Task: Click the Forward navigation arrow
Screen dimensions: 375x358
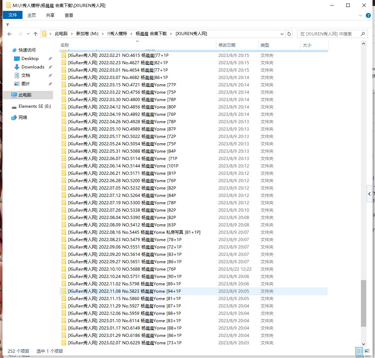Action: tap(20, 34)
